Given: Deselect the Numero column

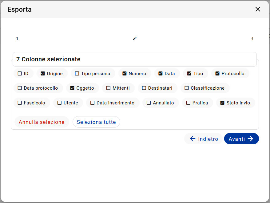Looking at the screenshot, I should click(125, 74).
